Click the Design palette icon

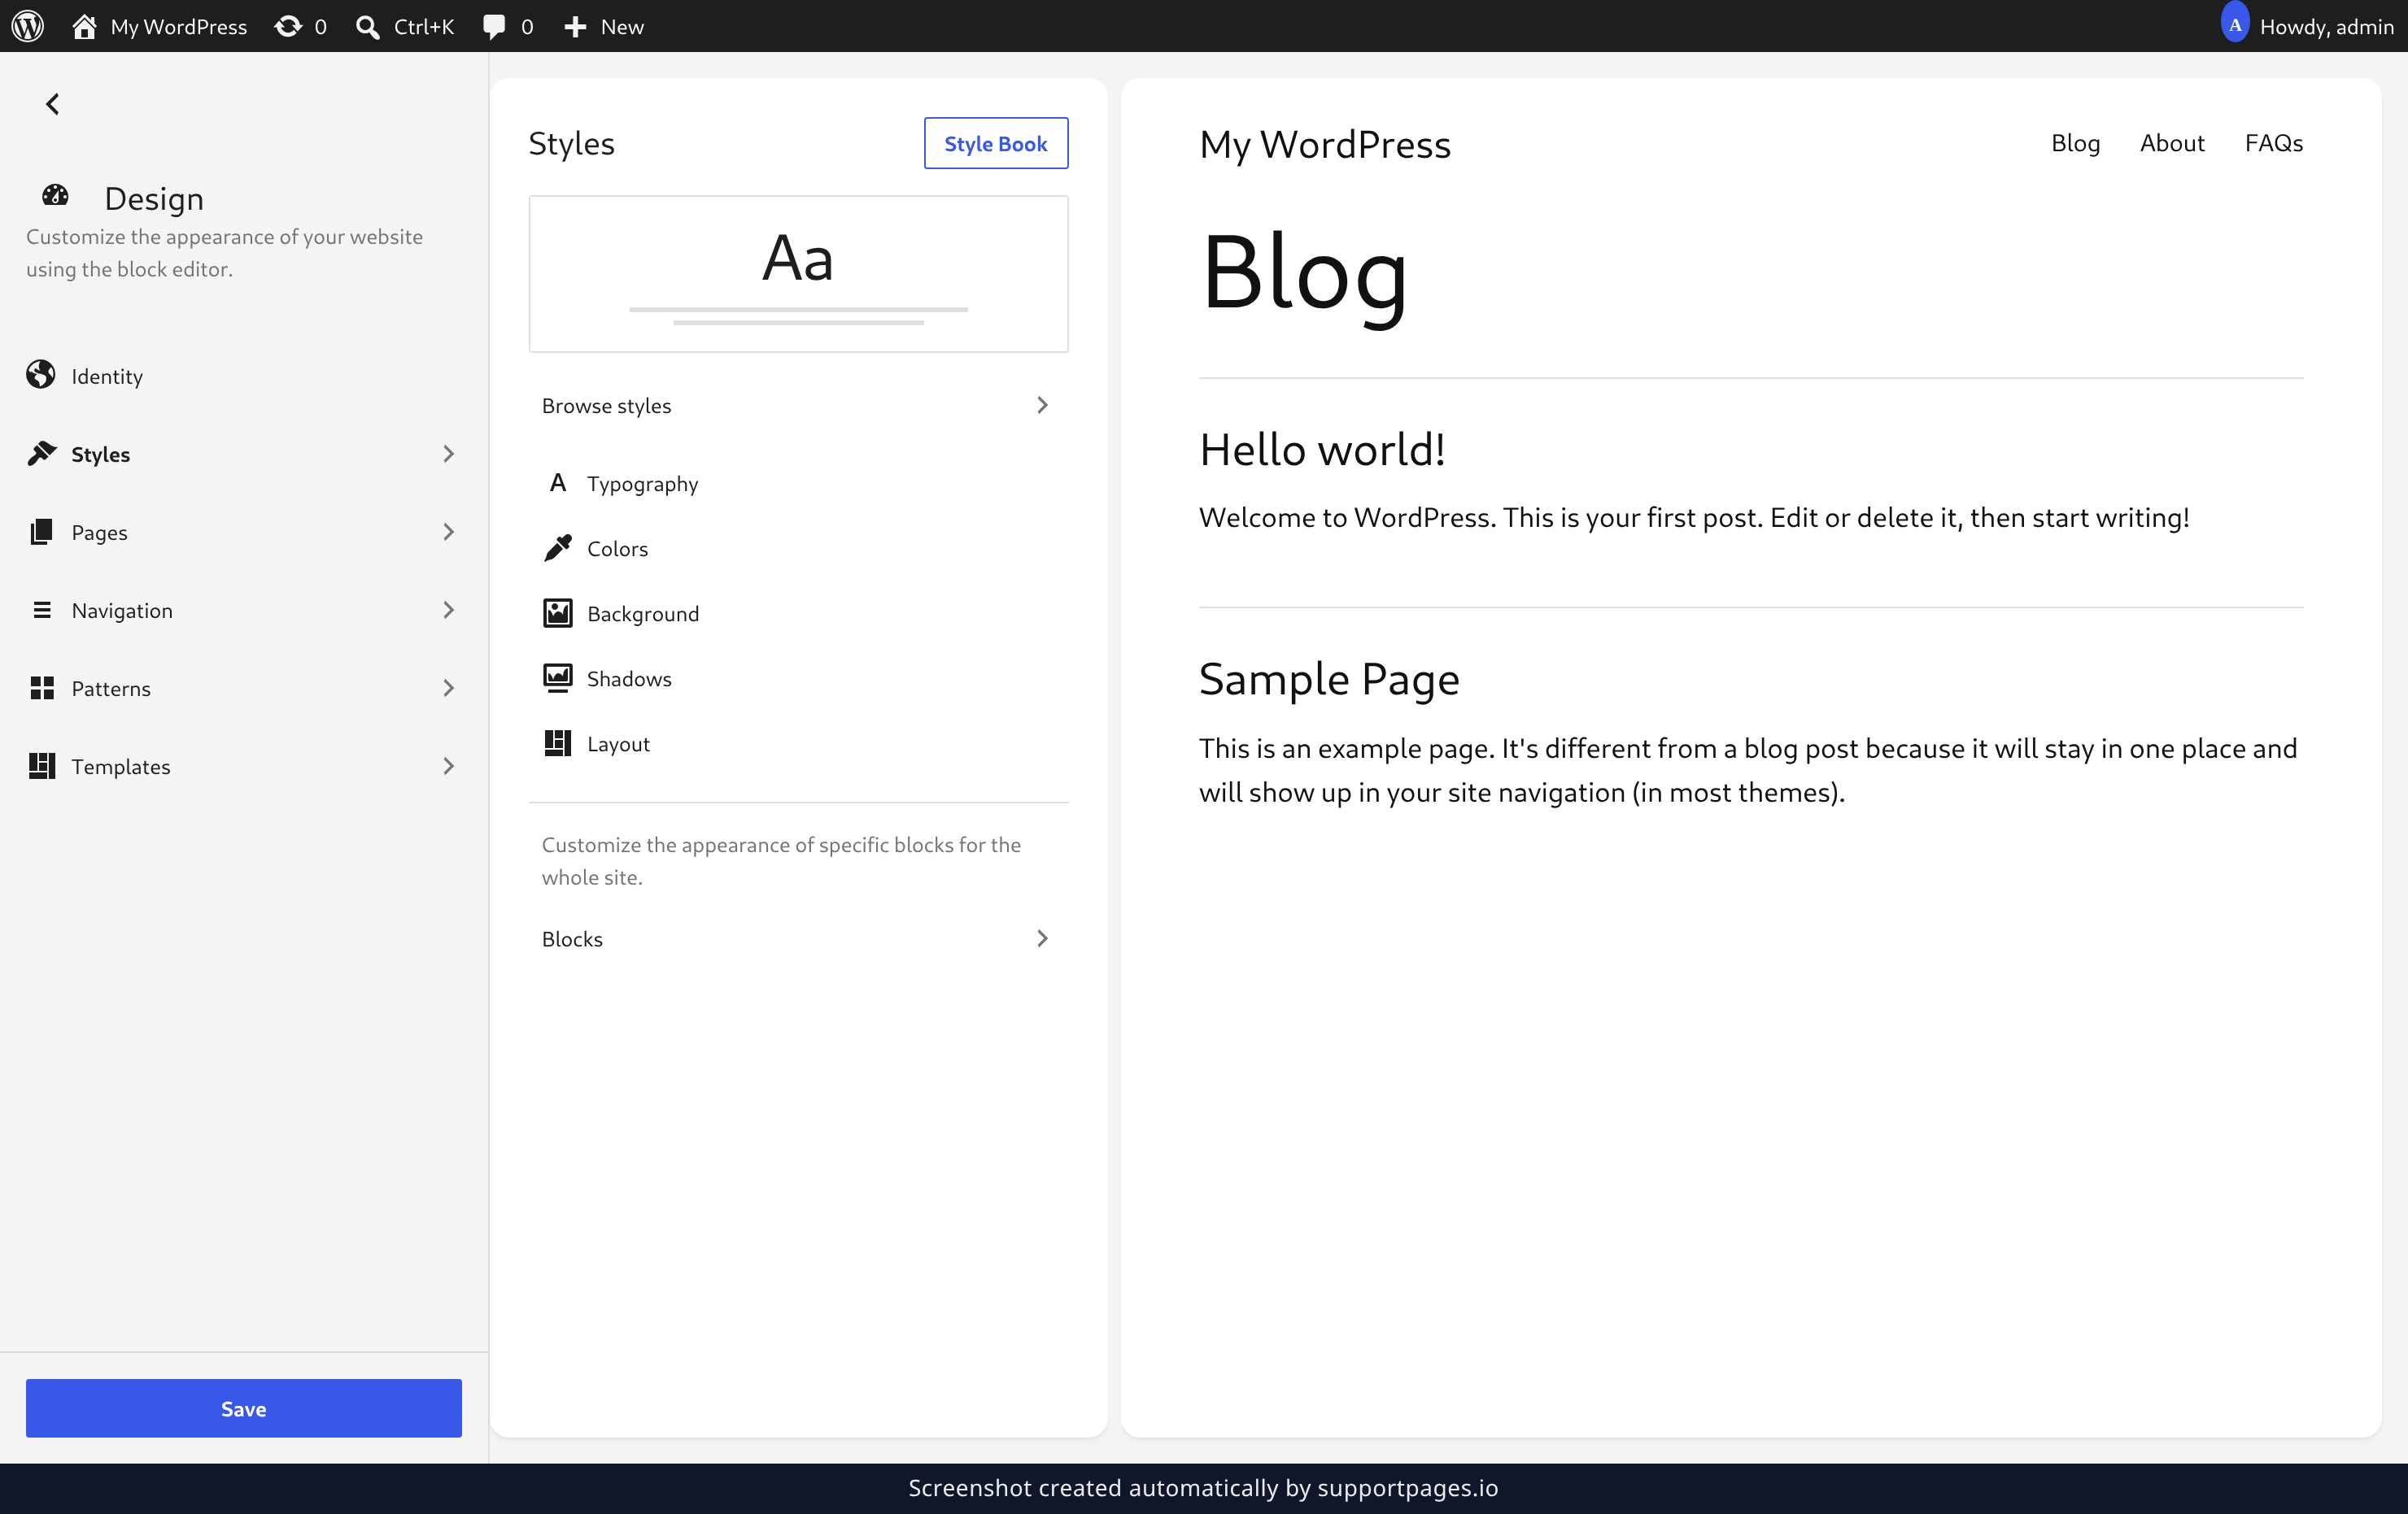[x=55, y=196]
